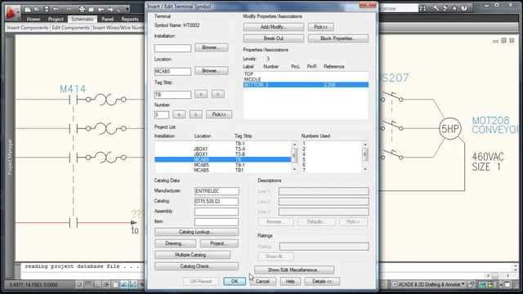Click the Add/Modify button
Screen dimensions: 523x294
pos(274,27)
